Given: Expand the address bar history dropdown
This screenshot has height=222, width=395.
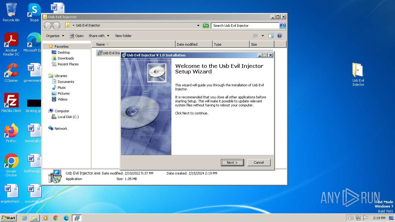Looking at the screenshot, I should 198,26.
